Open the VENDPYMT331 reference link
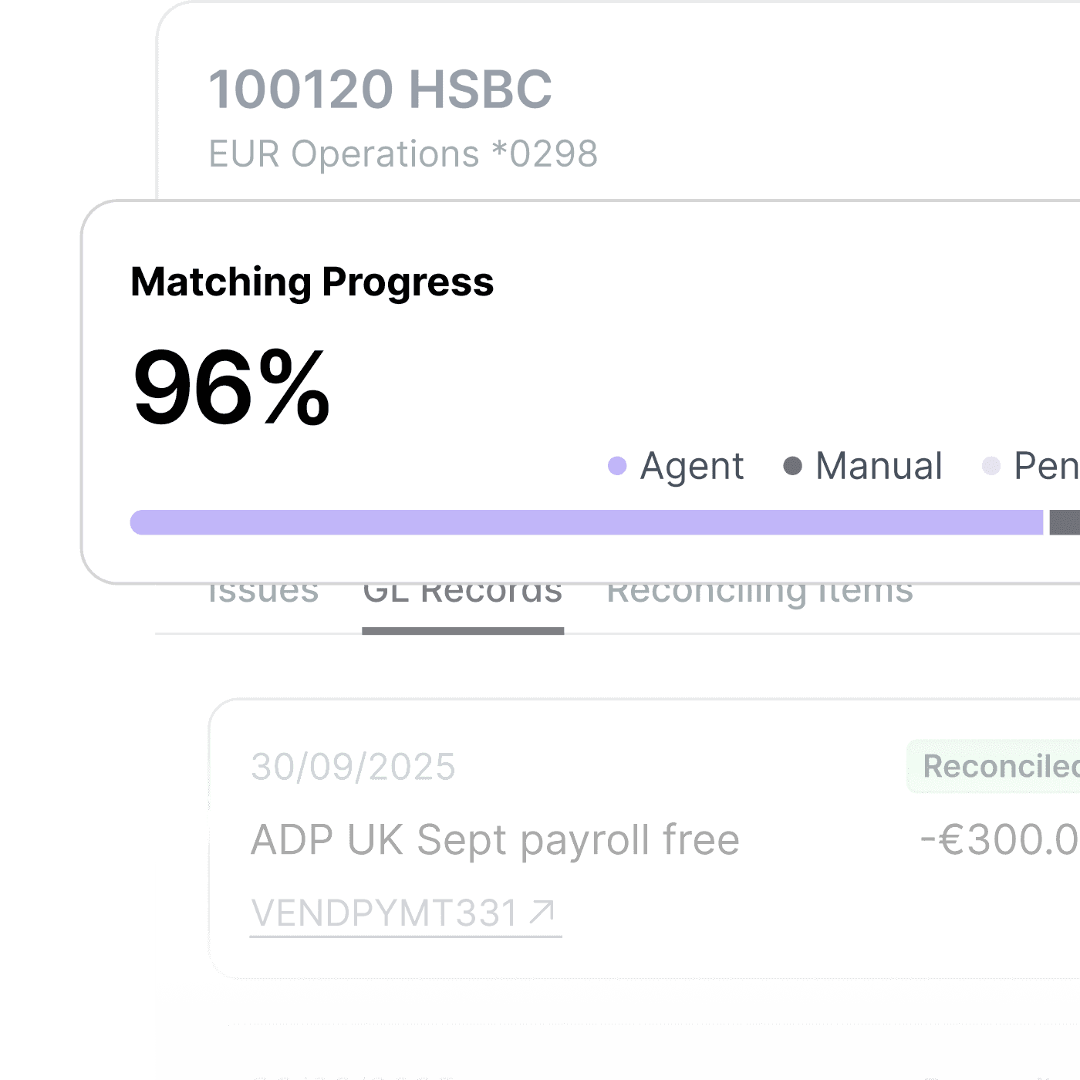This screenshot has width=1080, height=1080. point(386,913)
